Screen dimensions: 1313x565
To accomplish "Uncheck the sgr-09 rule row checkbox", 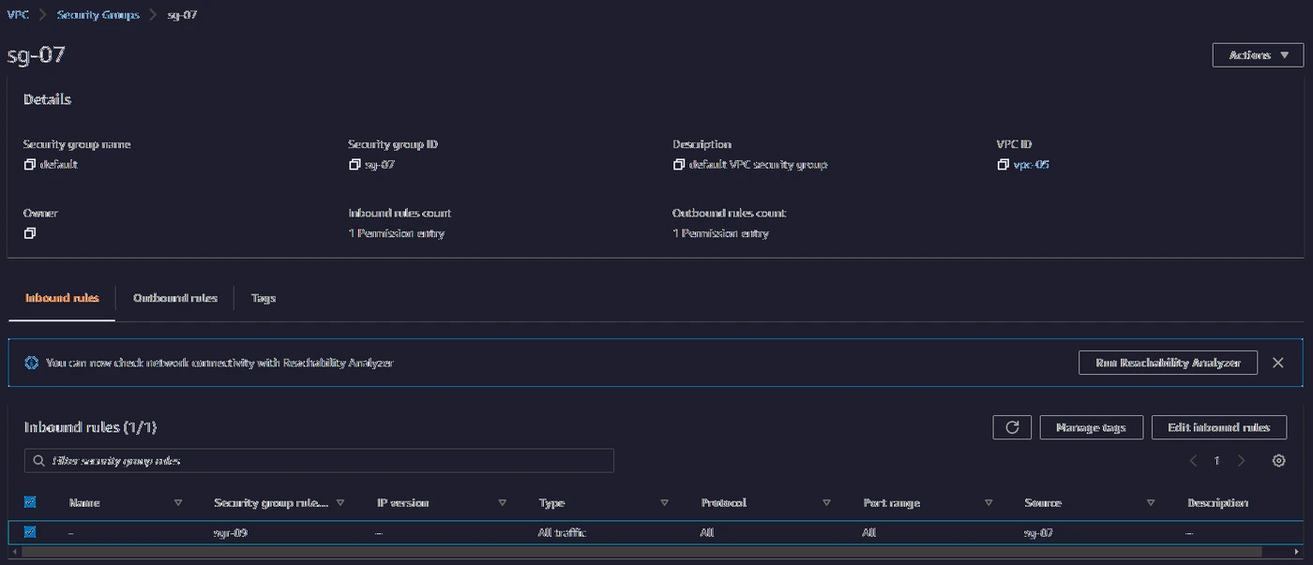I will (x=30, y=532).
